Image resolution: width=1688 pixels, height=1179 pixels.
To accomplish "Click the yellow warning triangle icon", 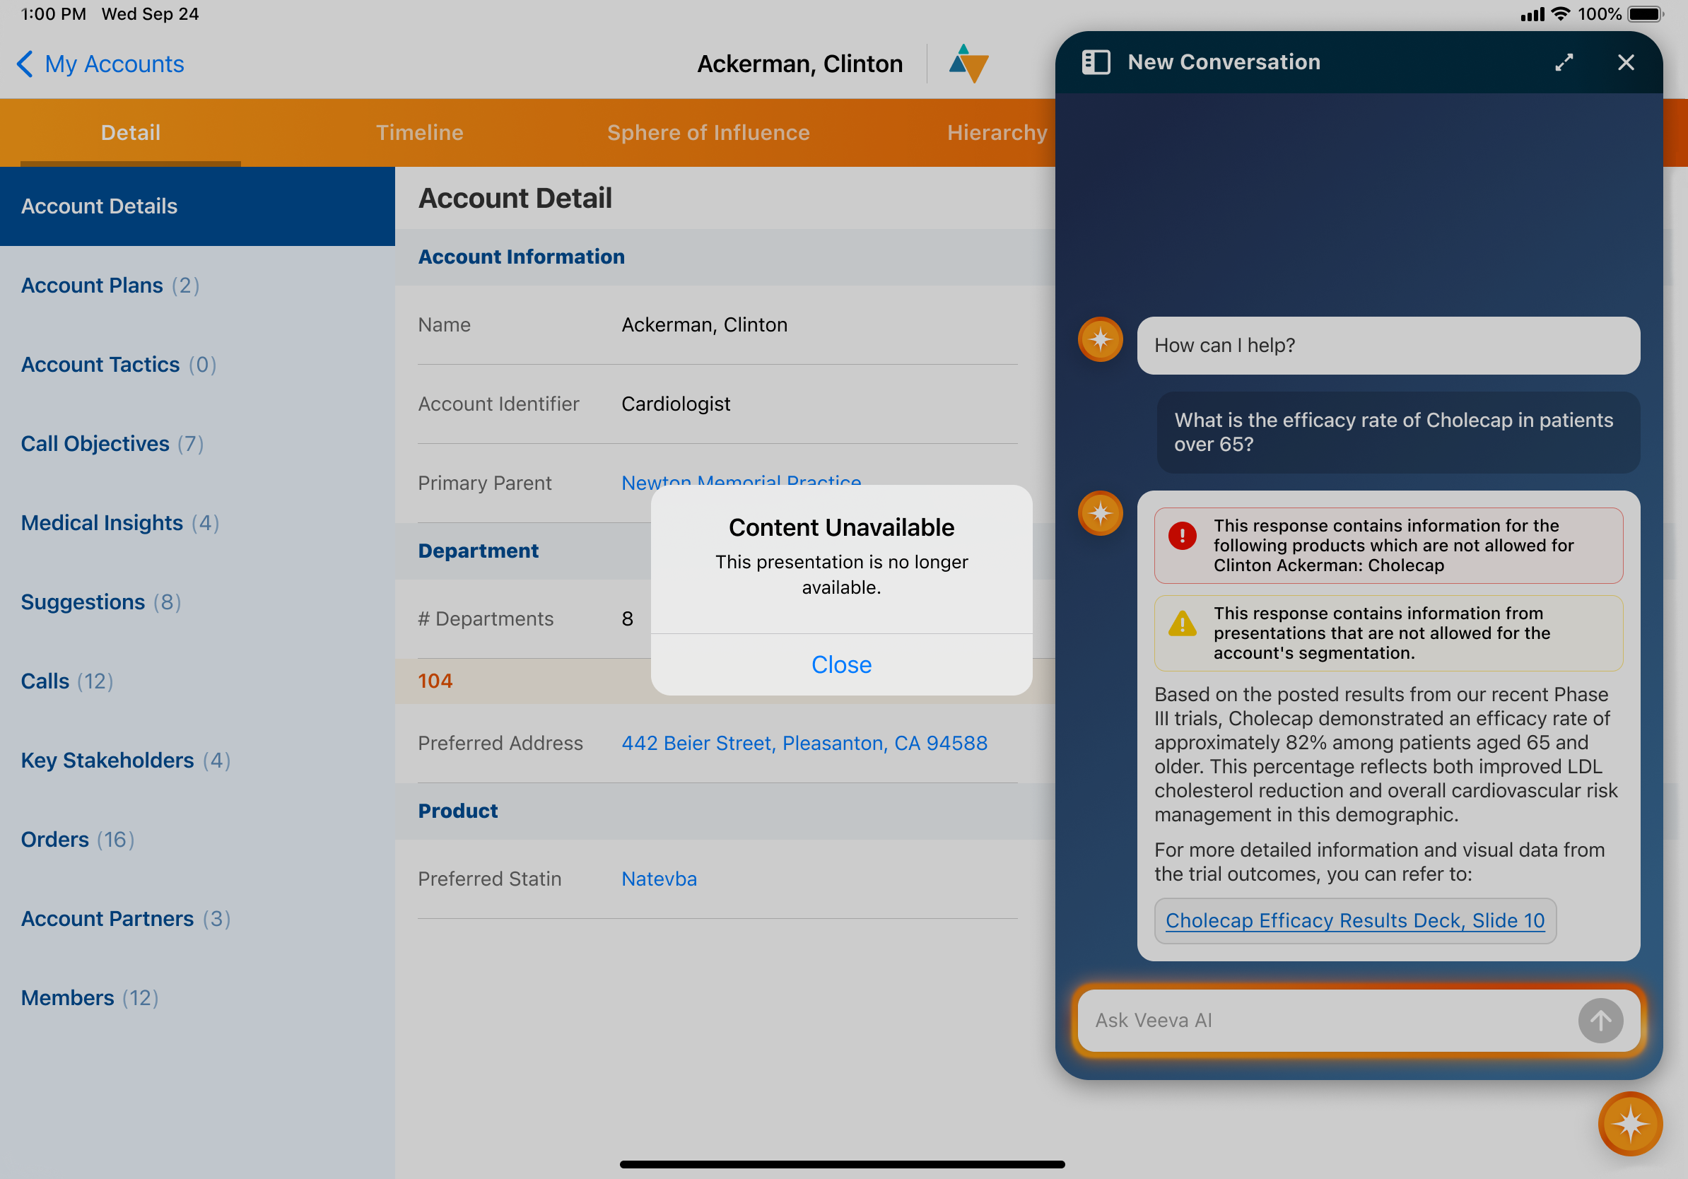I will 1182,624.
